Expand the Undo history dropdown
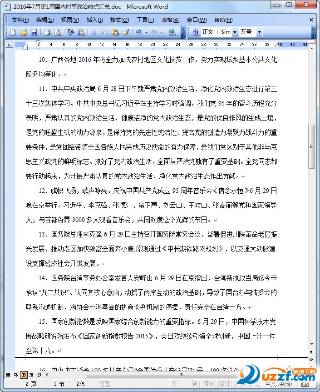The height and width of the screenshot is (392, 320). tap(146, 32)
